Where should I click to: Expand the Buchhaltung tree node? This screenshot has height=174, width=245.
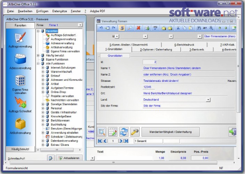point(43,125)
